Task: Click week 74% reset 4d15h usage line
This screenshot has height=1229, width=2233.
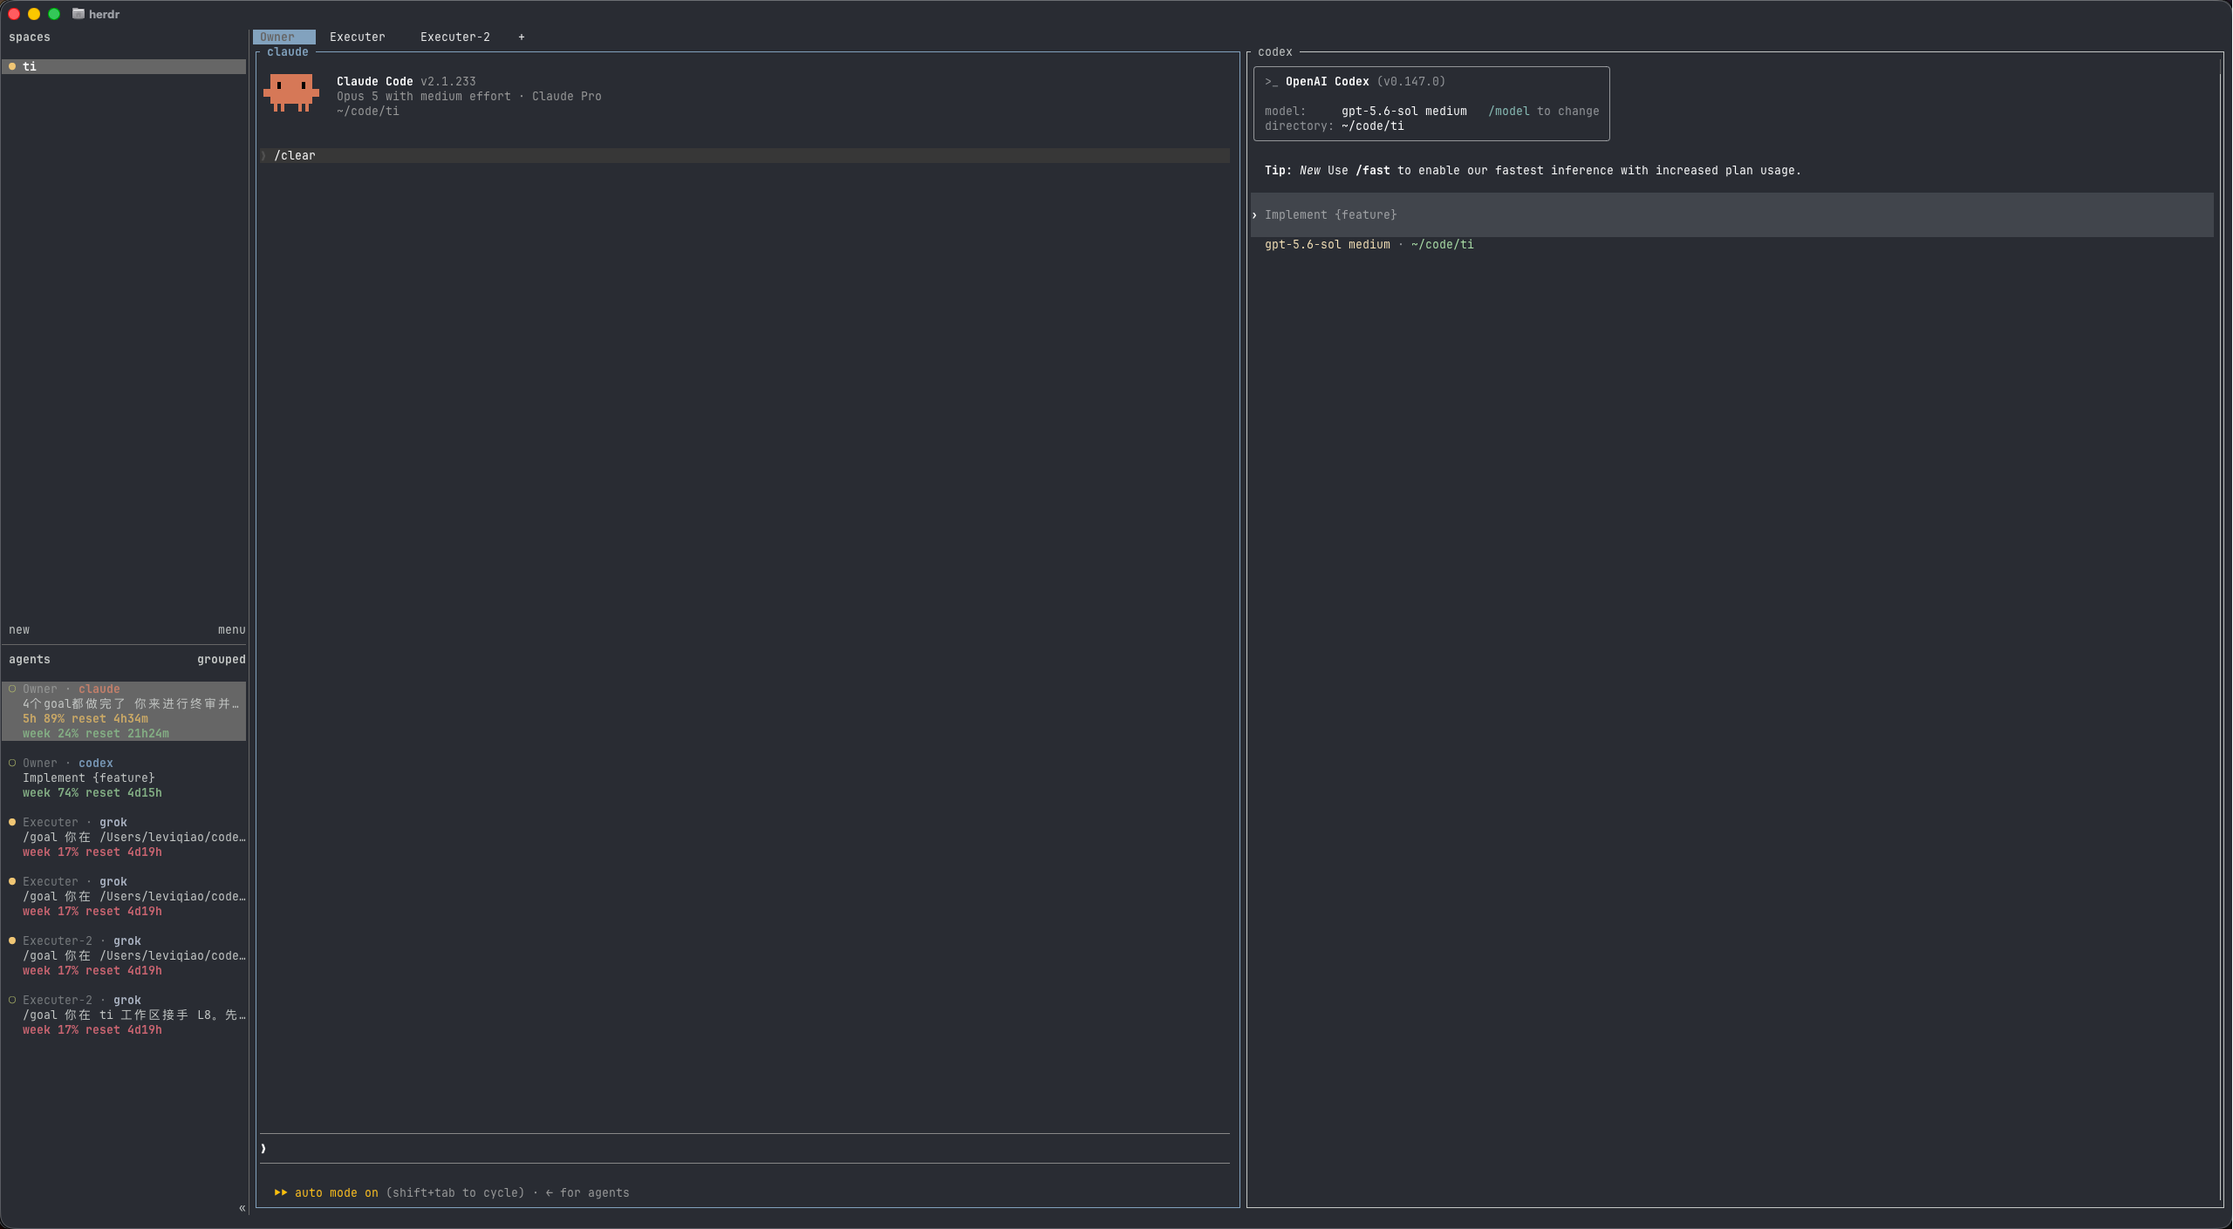Action: (92, 792)
